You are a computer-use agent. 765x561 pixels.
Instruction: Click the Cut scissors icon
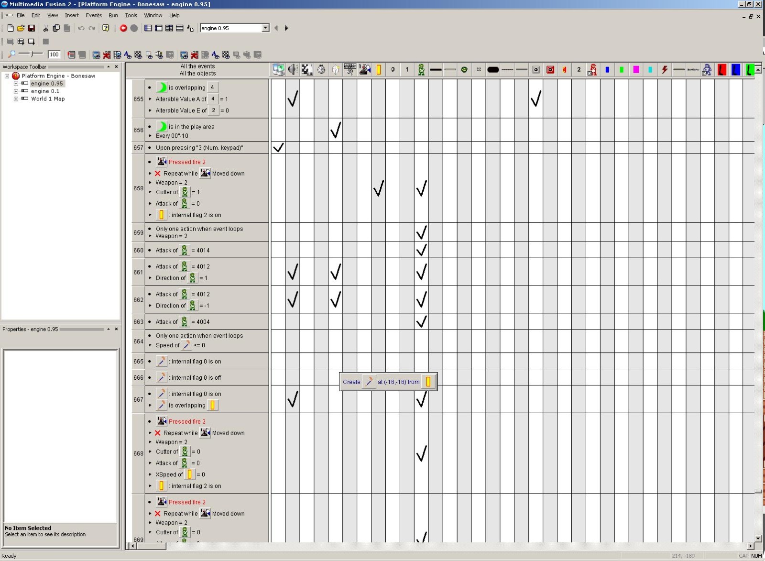(46, 28)
